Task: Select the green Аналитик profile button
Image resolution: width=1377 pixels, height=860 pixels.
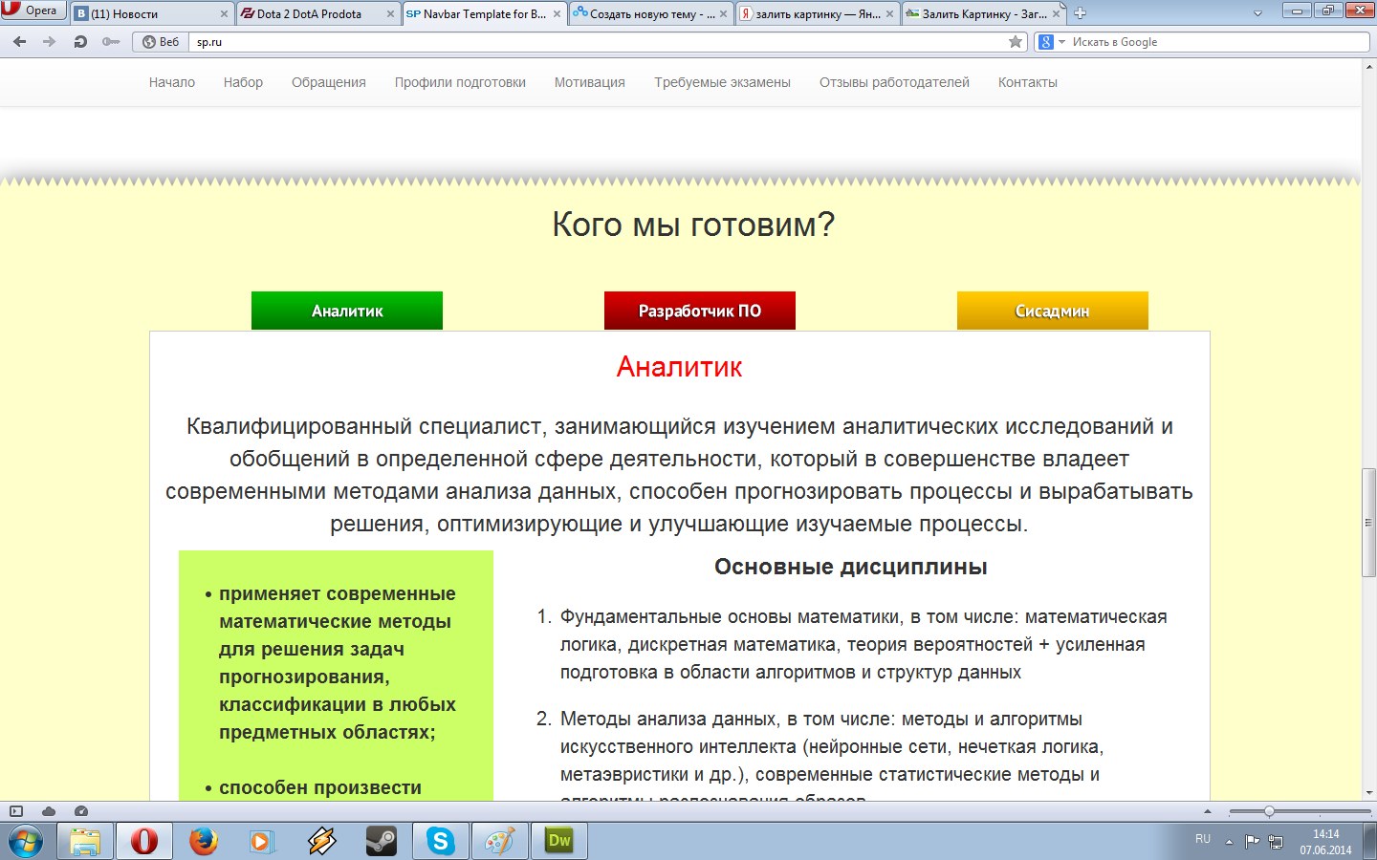Action: coord(347,311)
